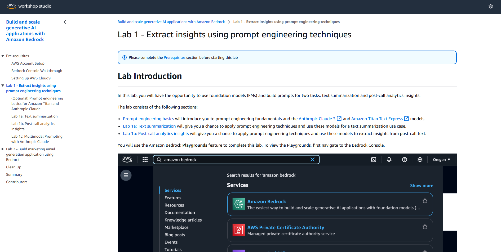Click Show more in Services results
The width and height of the screenshot is (501, 252).
tap(422, 186)
